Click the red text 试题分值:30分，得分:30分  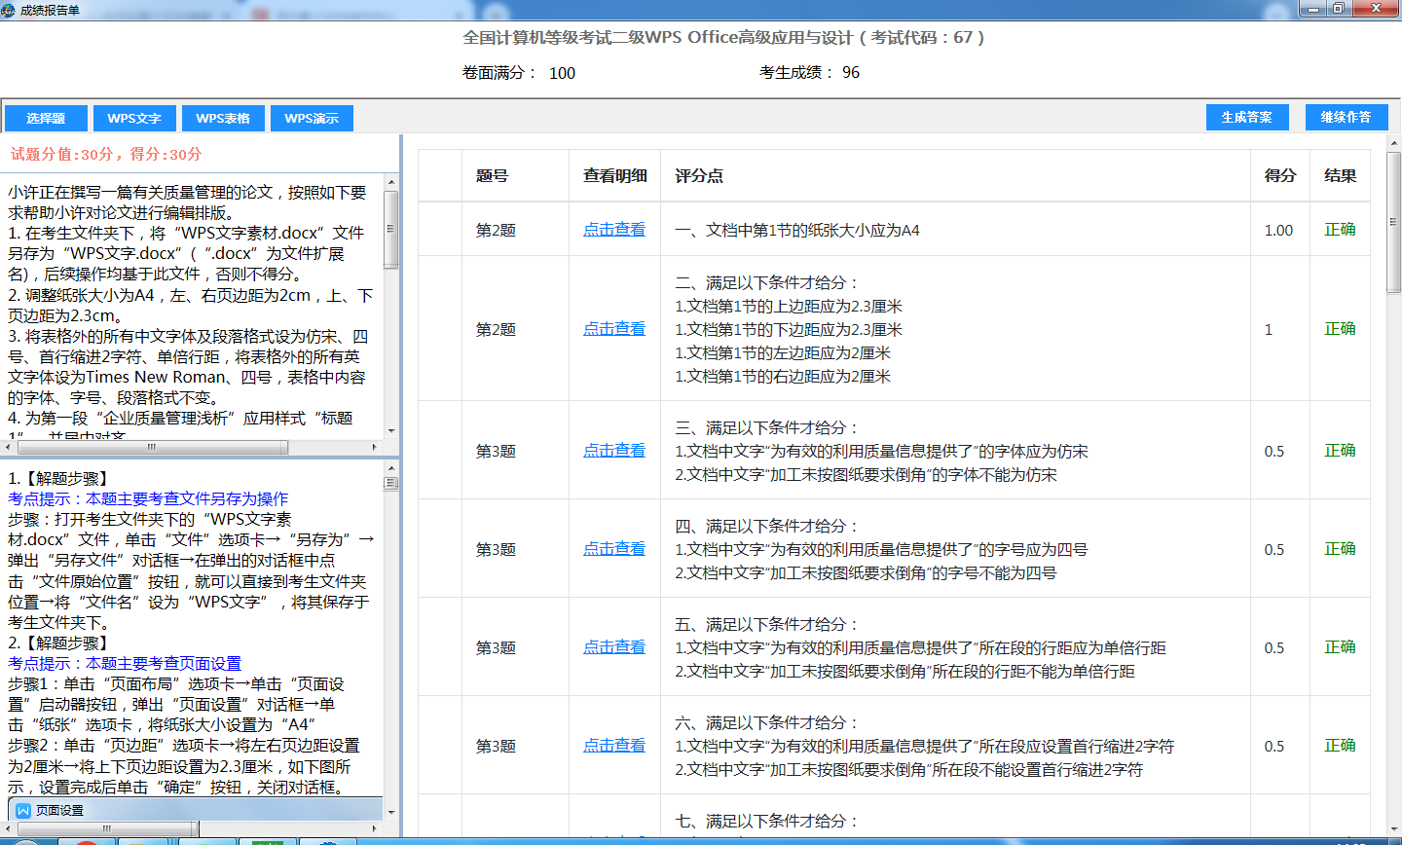click(x=106, y=154)
